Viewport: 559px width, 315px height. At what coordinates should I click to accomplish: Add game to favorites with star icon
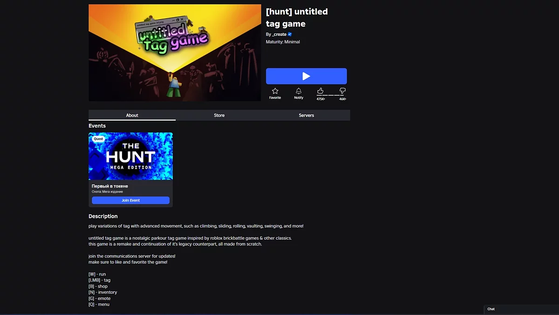275,91
